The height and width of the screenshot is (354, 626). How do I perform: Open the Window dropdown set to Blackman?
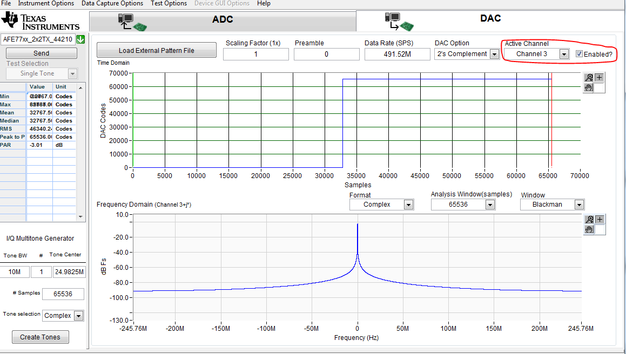(579, 205)
